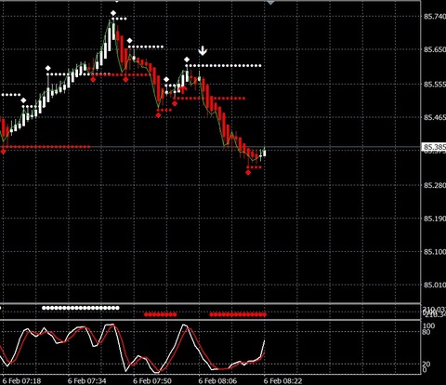Click the 85.555 price axis label
Image resolution: width=446 pixels, height=385 pixels.
click(x=435, y=85)
